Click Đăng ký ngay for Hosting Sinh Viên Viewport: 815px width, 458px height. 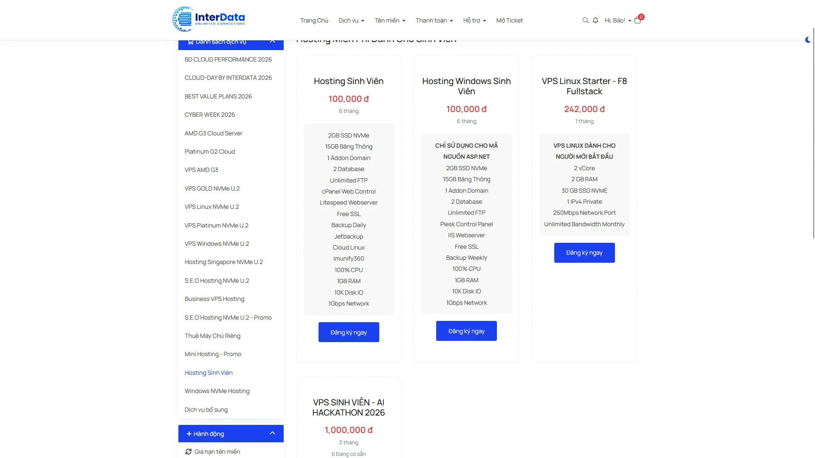coord(349,332)
